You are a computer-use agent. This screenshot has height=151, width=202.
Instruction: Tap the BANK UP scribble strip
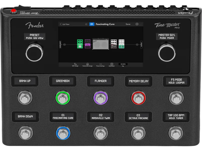point(25,81)
